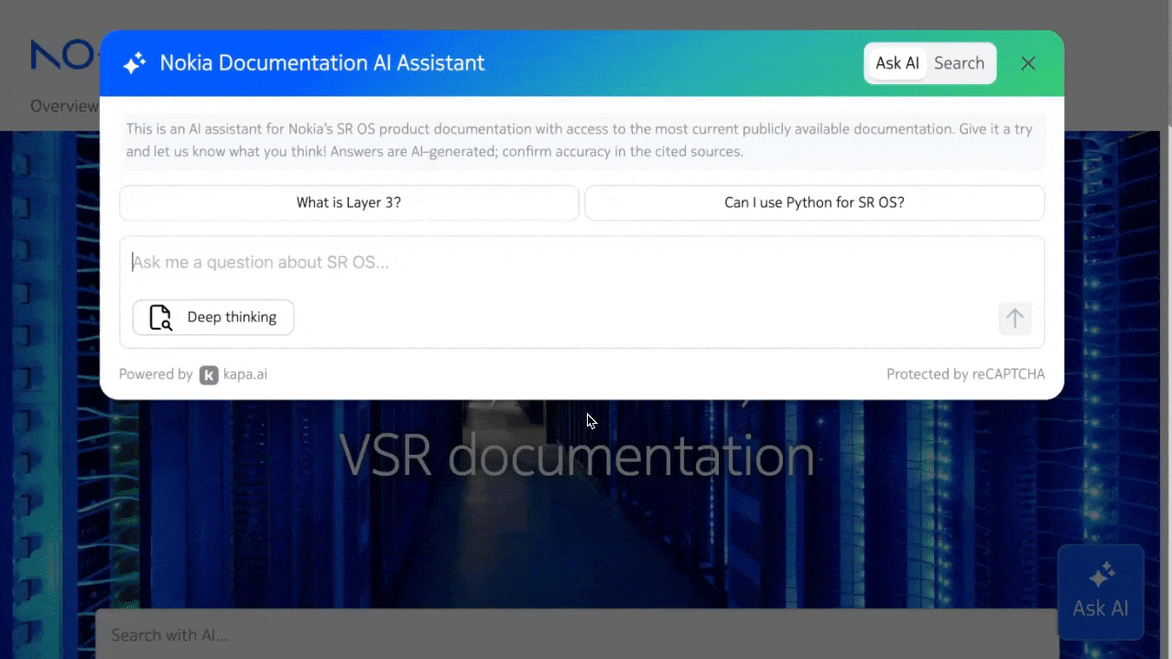Enable Deep thinking mode
1172x659 pixels.
tap(213, 318)
